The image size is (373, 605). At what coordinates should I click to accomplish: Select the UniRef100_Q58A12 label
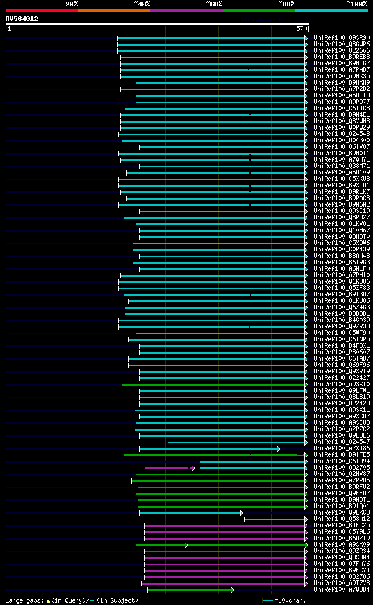coord(342,519)
